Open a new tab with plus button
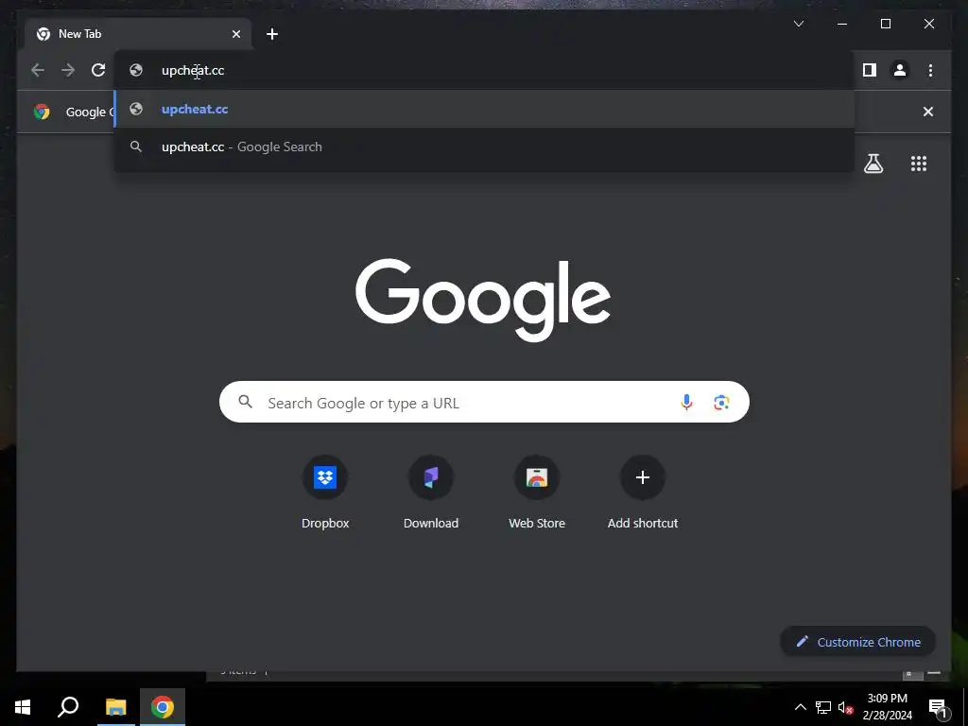 [271, 34]
